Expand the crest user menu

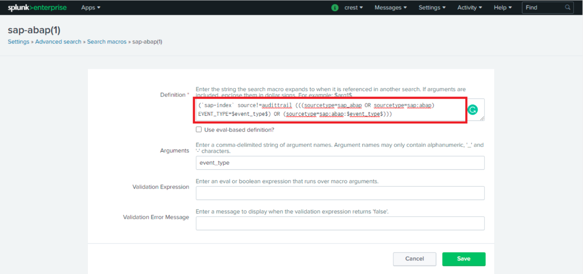[x=353, y=7]
